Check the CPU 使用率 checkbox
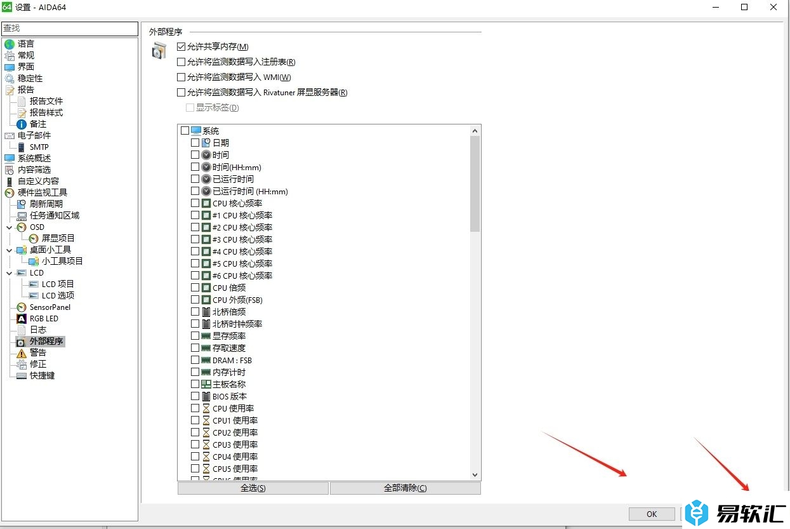The image size is (790, 529). coord(195,408)
